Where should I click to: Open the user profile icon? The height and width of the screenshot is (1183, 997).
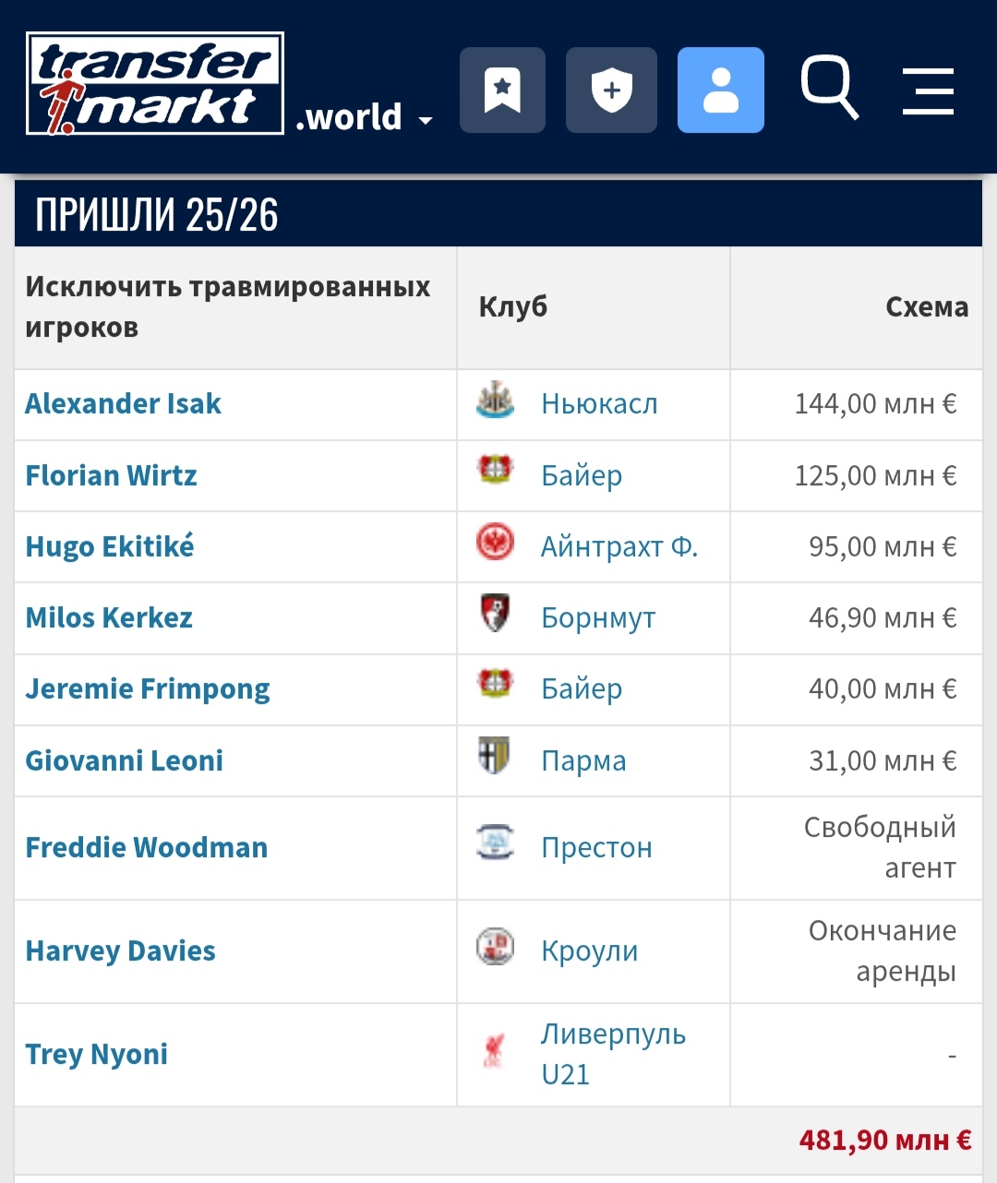click(721, 90)
